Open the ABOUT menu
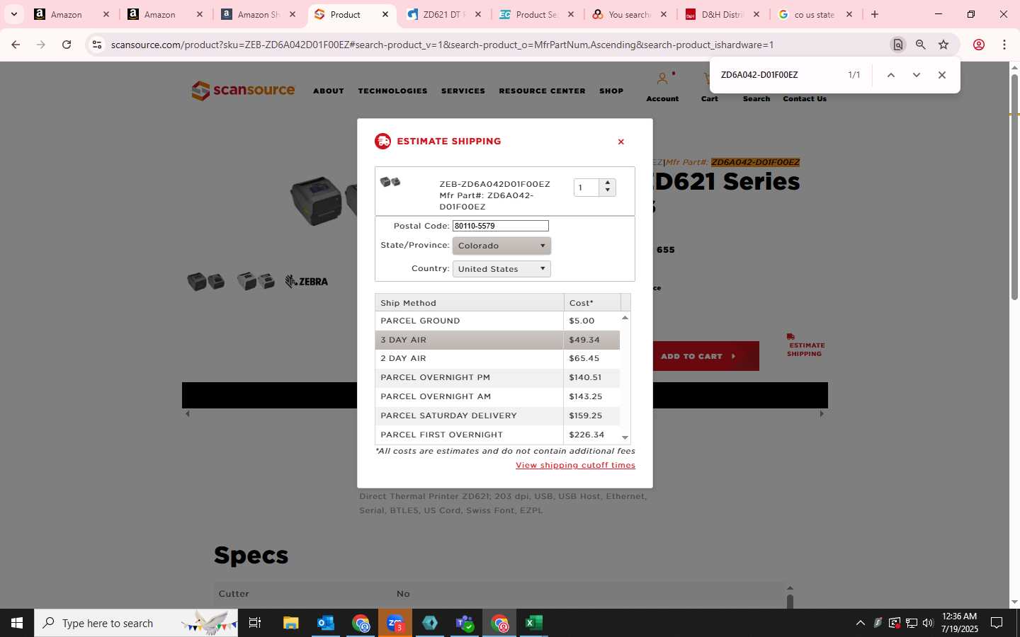The height and width of the screenshot is (637, 1020). tap(329, 91)
